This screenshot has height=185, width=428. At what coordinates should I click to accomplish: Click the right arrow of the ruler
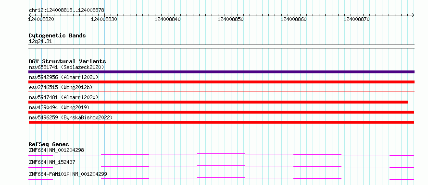tap(413, 15)
